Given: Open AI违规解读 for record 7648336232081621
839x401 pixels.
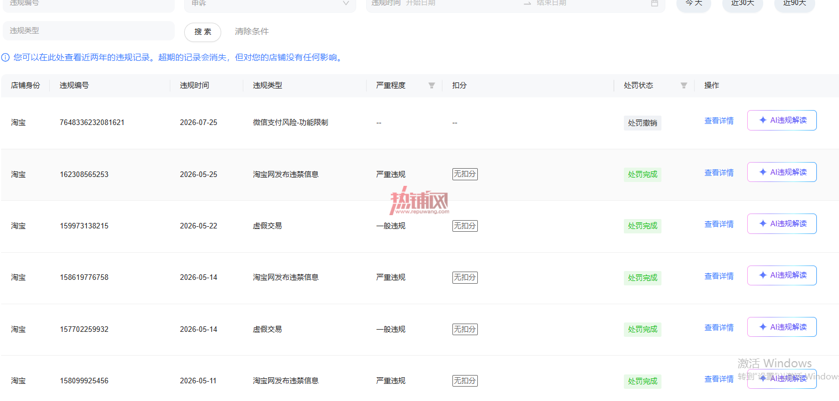Looking at the screenshot, I should pyautogui.click(x=781, y=120).
